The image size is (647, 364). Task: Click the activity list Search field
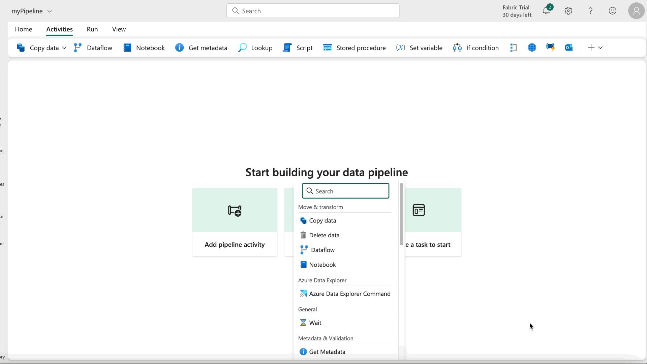[346, 191]
